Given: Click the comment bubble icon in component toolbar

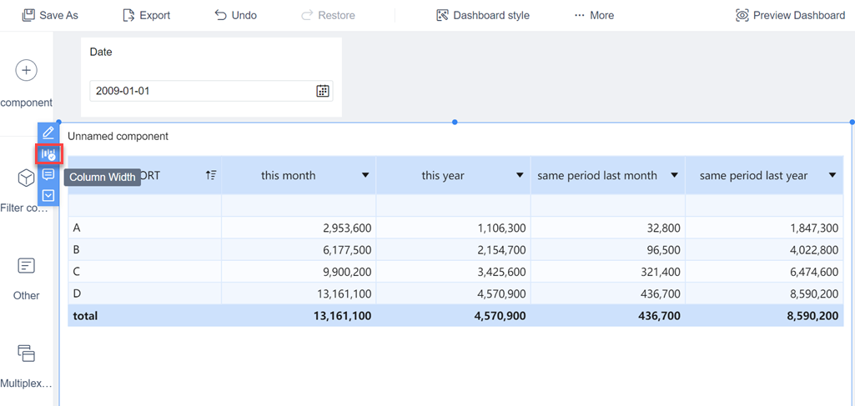Looking at the screenshot, I should (x=48, y=174).
